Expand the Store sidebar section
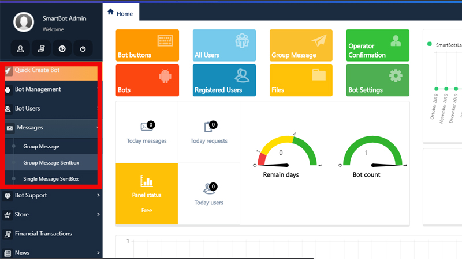This screenshot has height=259, width=462. [x=51, y=215]
